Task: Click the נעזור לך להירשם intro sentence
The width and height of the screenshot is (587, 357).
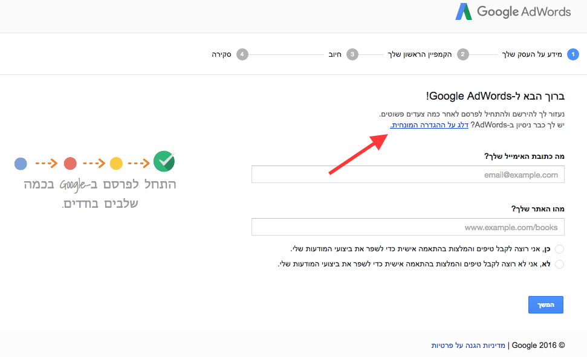Action: 472,114
